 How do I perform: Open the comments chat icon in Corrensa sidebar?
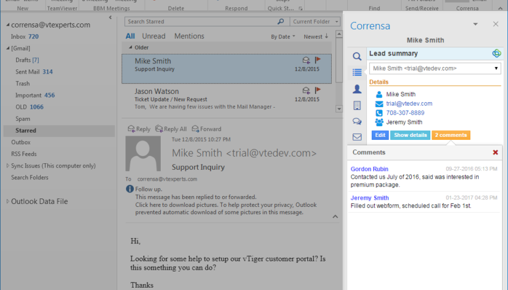[x=357, y=121]
